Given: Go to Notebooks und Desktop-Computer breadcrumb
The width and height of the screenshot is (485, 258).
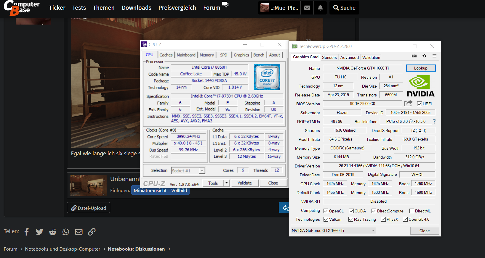Looking at the screenshot, I should point(63,249).
